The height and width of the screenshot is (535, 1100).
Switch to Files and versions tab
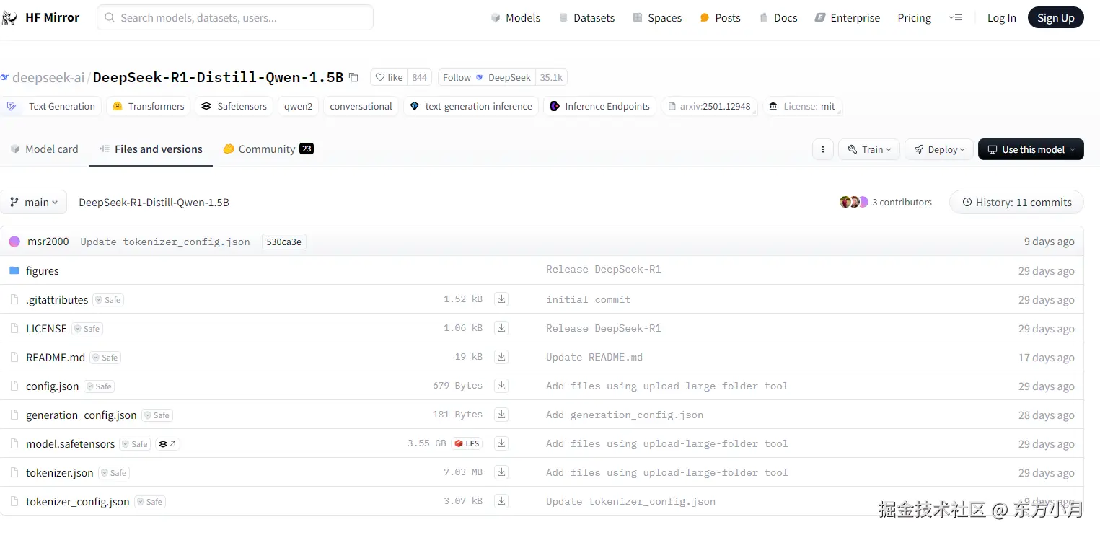[x=151, y=149]
